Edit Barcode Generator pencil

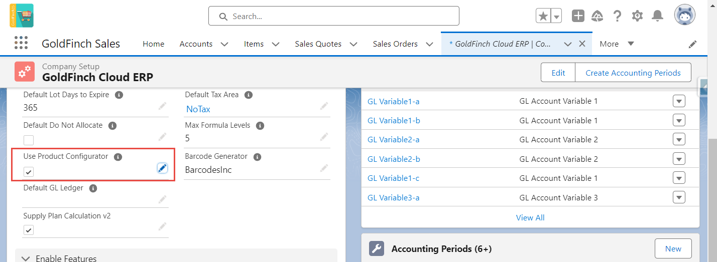coord(324,168)
